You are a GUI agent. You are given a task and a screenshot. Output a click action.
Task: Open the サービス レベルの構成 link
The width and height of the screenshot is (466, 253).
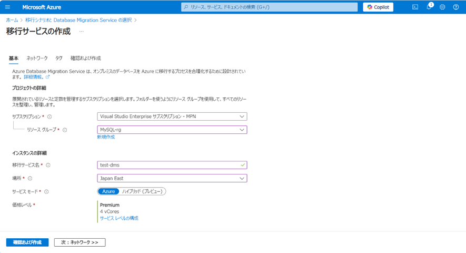(119, 218)
